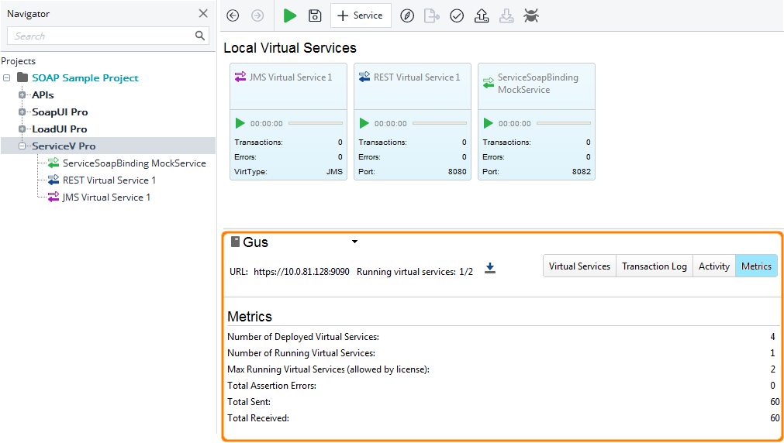The image size is (784, 443).
Task: Click the server URL https://10.0.81.128:9090
Action: (x=302, y=272)
